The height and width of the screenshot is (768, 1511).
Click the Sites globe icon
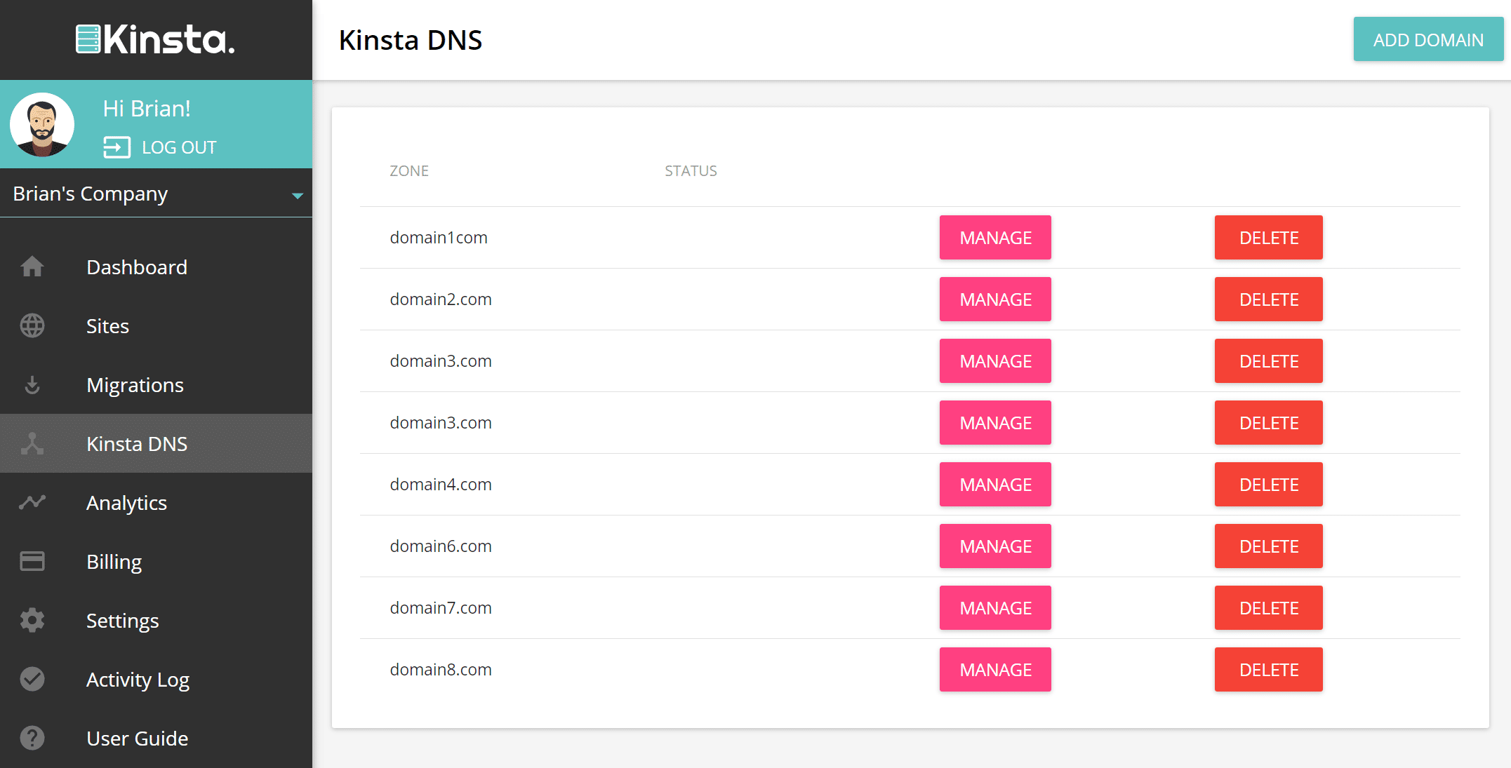pyautogui.click(x=32, y=325)
